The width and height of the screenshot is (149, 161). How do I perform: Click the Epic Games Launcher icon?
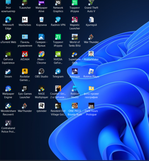pyautogui.click(x=25, y=89)
